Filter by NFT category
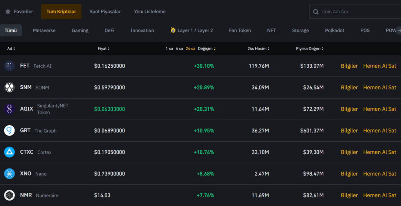Screen dimensions: 401x206 pyautogui.click(x=272, y=30)
